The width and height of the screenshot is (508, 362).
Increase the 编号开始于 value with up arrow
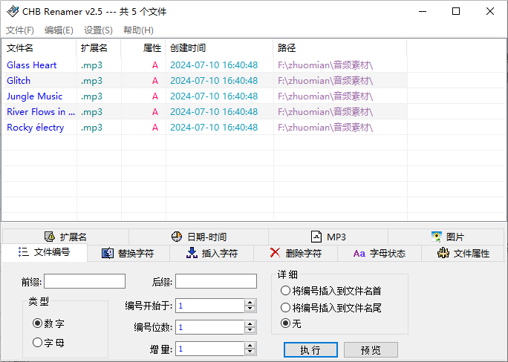click(250, 302)
